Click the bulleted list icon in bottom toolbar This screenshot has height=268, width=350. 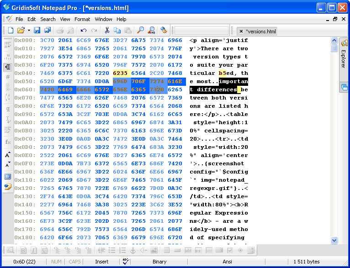[x=112, y=250]
